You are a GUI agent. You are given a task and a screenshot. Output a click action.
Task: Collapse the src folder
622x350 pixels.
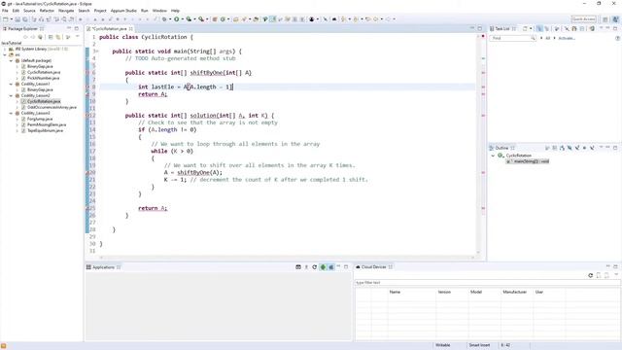click(x=5, y=54)
